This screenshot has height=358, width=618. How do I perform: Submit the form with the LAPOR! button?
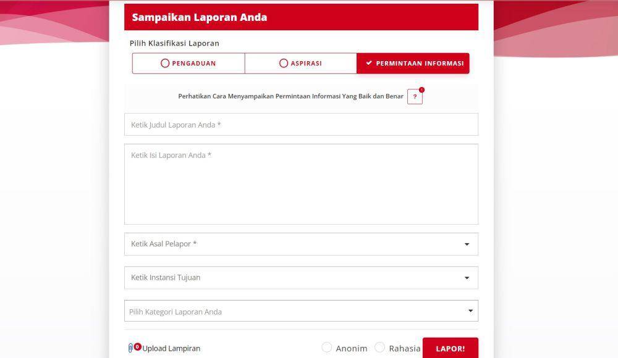tap(451, 348)
